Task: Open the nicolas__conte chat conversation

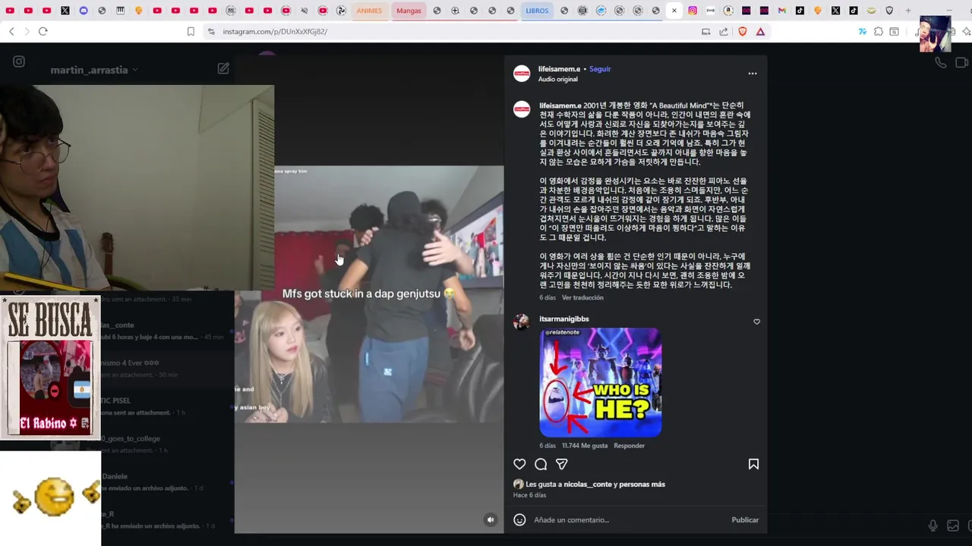Action: point(167,331)
